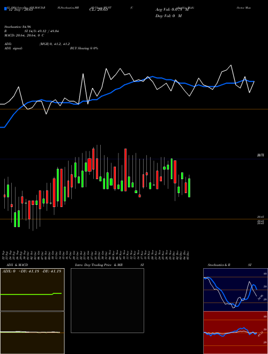Select the '12 Day = 20.65' legend text
The image size is (268, 354).
click(20, 10)
